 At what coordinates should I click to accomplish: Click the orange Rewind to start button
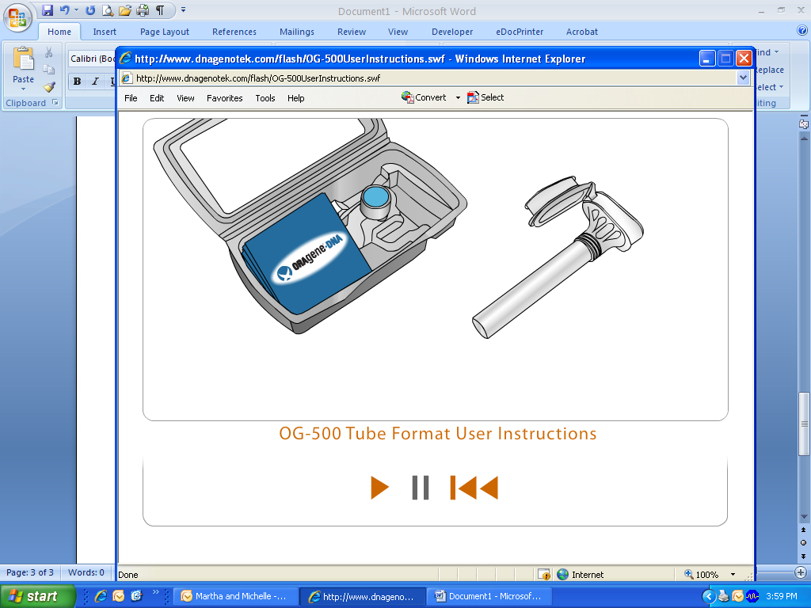point(474,488)
